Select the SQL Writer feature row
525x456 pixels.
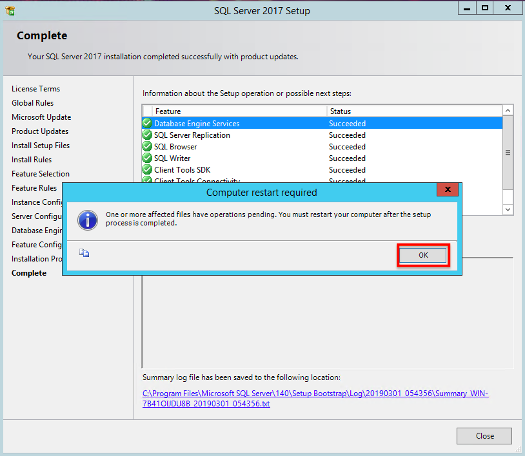click(322, 158)
